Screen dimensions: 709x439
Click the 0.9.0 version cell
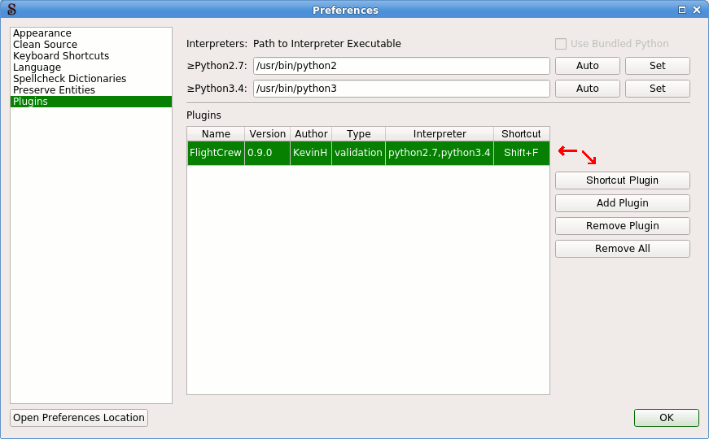(x=267, y=153)
